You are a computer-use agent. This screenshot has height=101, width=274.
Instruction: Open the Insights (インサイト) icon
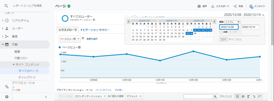[x=251, y=6]
